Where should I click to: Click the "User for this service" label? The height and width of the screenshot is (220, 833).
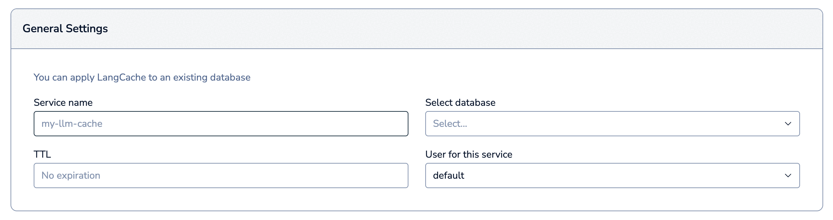click(468, 154)
